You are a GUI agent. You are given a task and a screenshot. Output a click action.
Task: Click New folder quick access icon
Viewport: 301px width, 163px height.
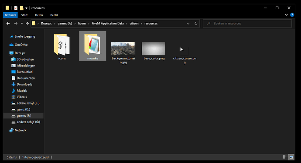click(x=21, y=8)
